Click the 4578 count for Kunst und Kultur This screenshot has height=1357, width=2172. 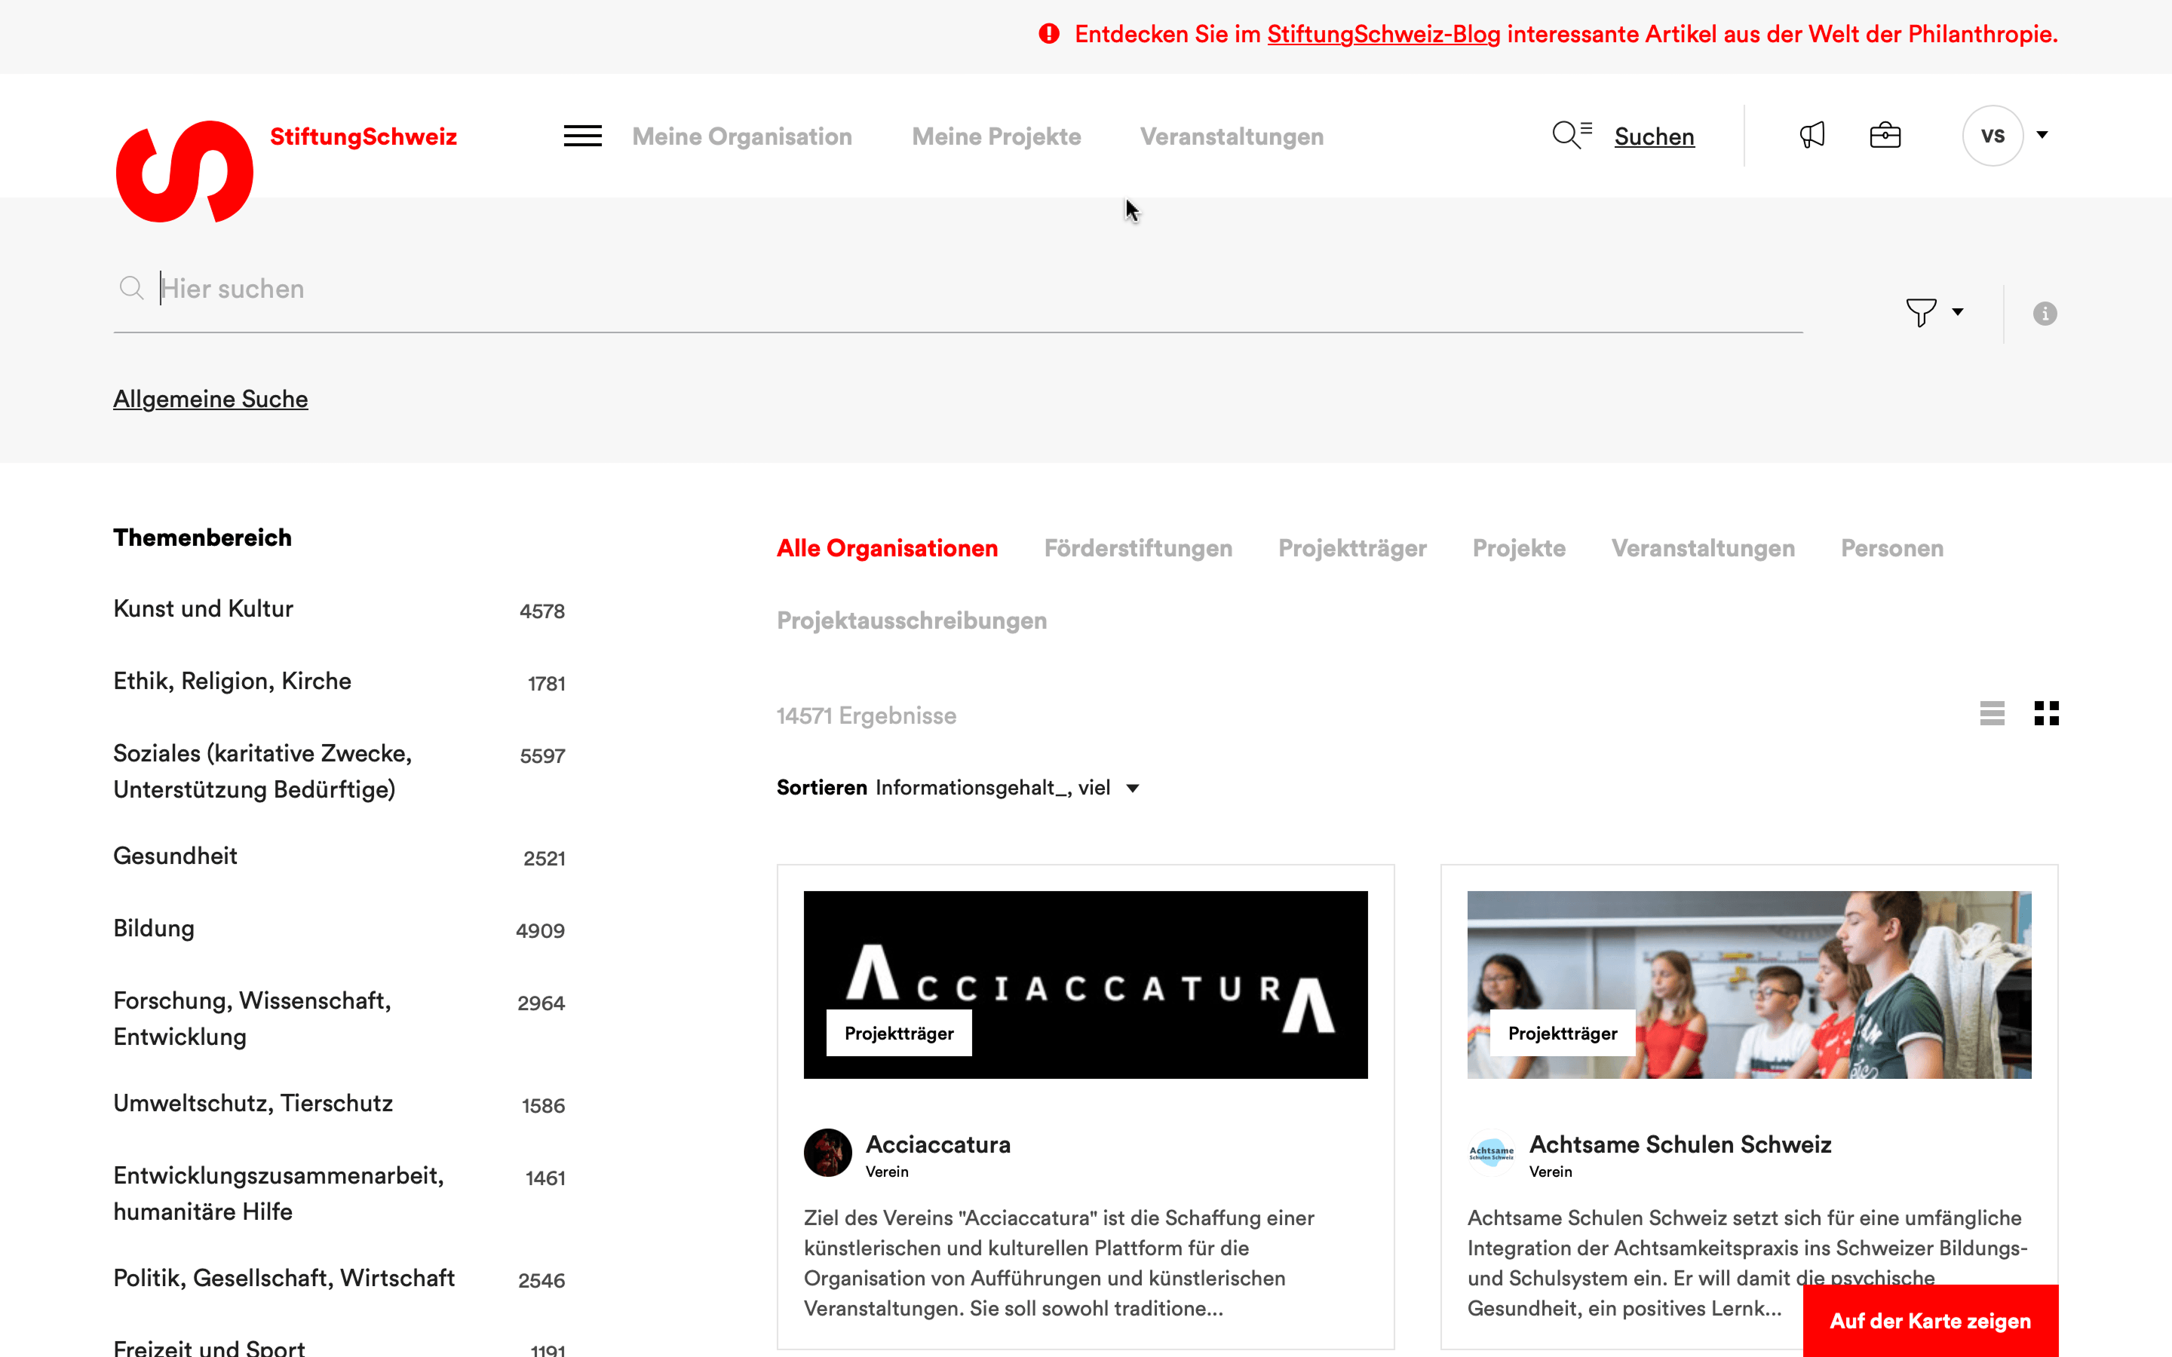click(x=542, y=611)
